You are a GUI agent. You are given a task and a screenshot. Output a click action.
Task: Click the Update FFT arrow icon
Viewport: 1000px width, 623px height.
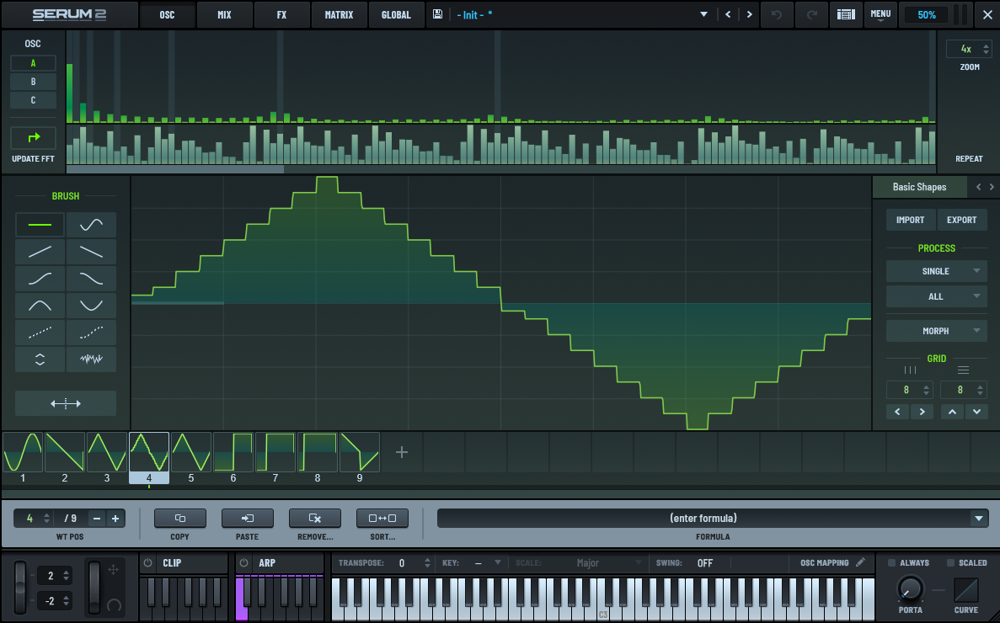[34, 138]
